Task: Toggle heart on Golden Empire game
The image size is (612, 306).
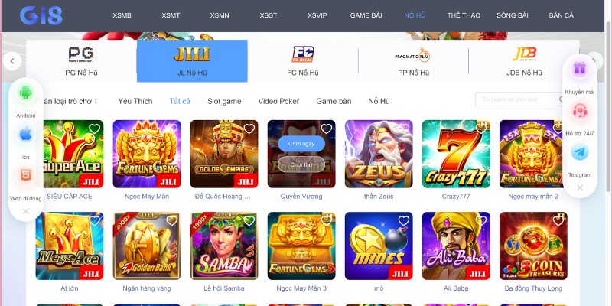Action: pos(249,129)
